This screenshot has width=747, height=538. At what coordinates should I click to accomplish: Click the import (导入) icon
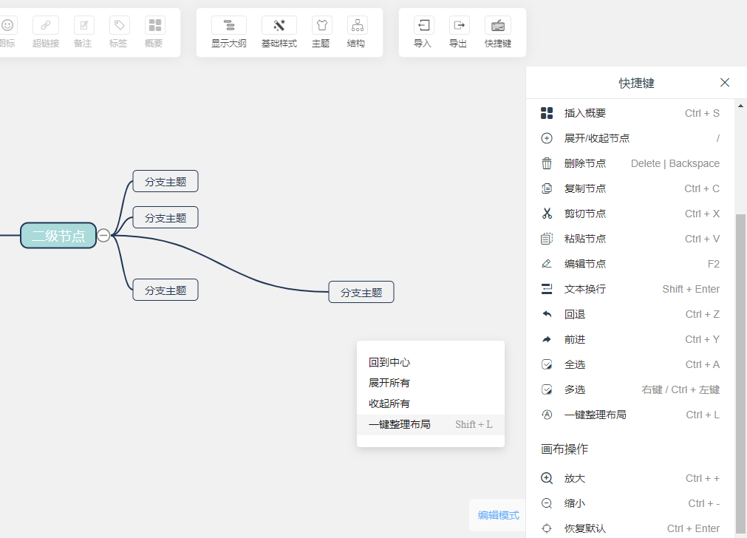tap(423, 25)
